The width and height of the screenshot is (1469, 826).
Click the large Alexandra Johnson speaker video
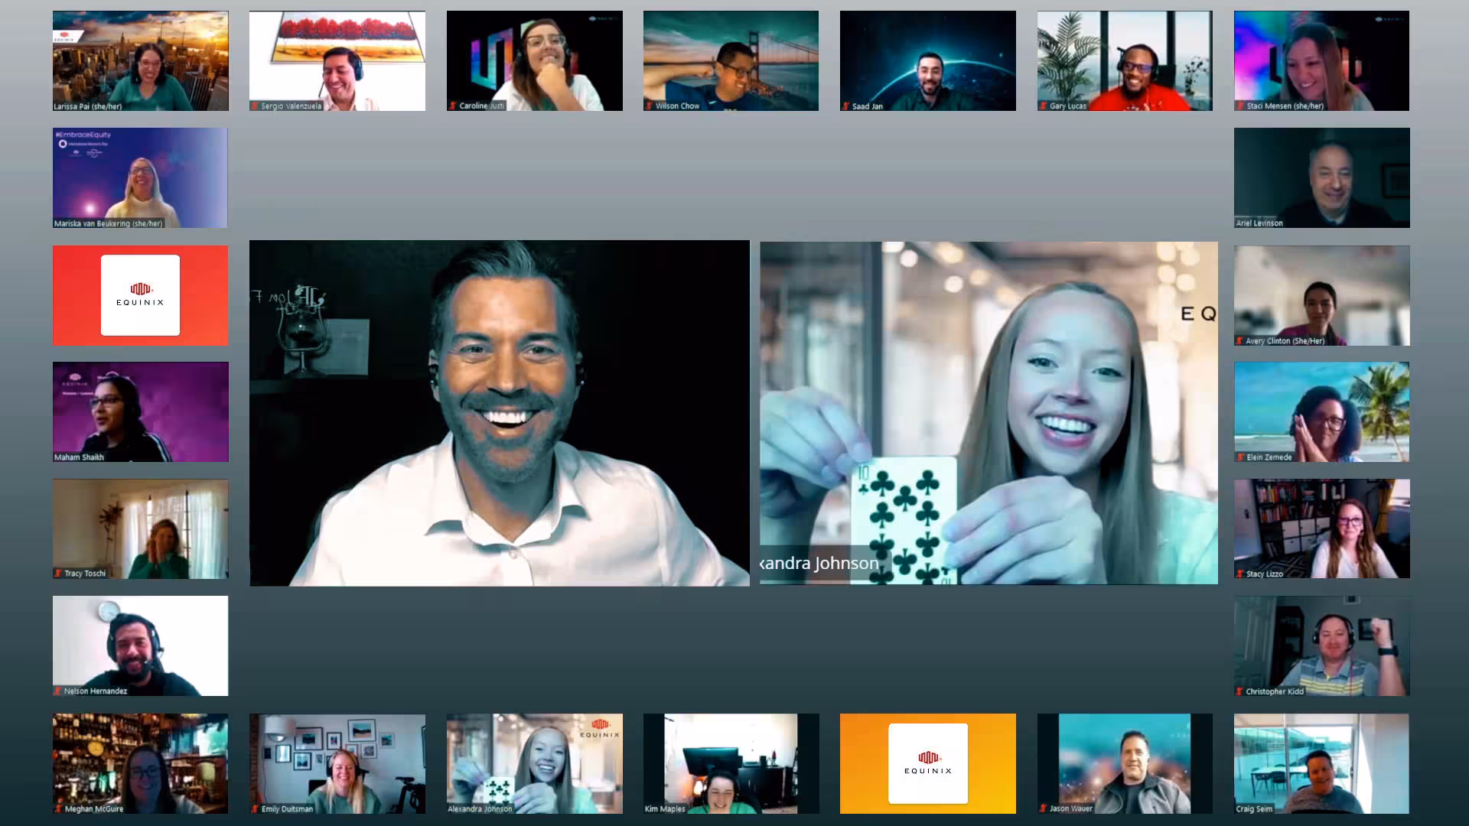coord(989,413)
